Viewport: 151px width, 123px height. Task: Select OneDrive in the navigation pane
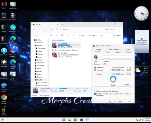40,43
